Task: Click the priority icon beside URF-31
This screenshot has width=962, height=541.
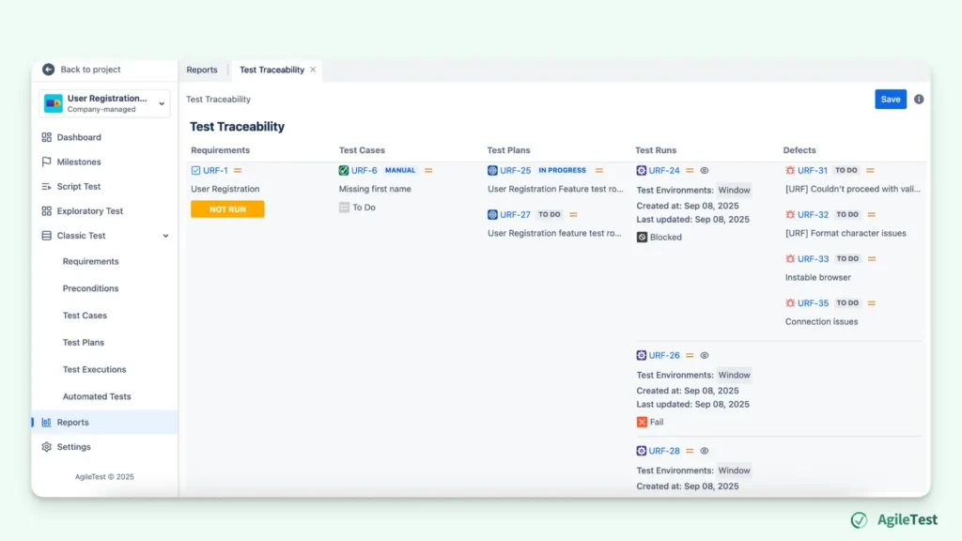Action: [870, 171]
